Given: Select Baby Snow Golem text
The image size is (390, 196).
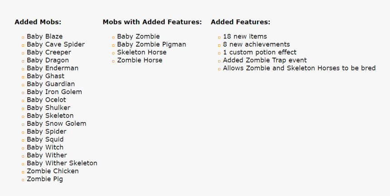Looking at the screenshot, I should pyautogui.click(x=57, y=124).
